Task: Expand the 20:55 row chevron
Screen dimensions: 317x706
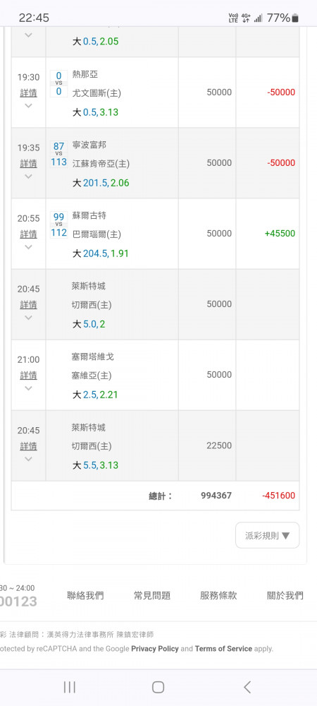Action: (x=28, y=246)
